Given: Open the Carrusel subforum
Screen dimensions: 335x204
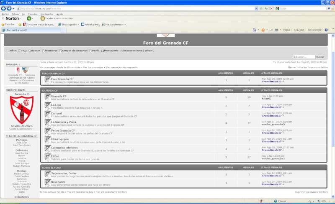Looking at the screenshot, I should pyautogui.click(x=57, y=113).
